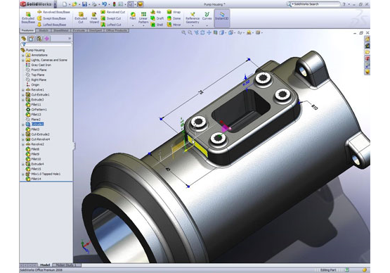390x273 pixels.
Task: Expand Lights, Cameras and Scene
Action: point(23,61)
